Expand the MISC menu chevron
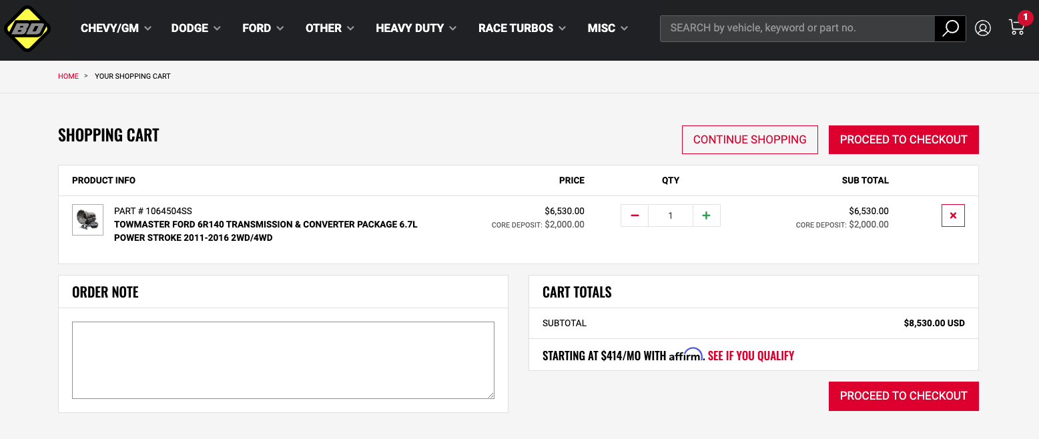The image size is (1039, 439). pos(624,28)
